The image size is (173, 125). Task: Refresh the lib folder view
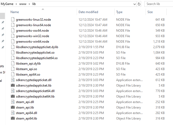[139, 4]
